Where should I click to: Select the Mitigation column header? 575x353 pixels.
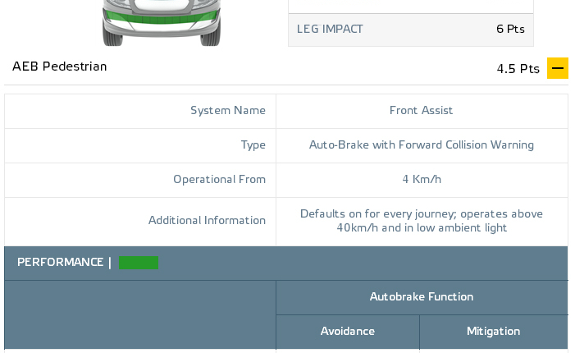pyautogui.click(x=493, y=332)
